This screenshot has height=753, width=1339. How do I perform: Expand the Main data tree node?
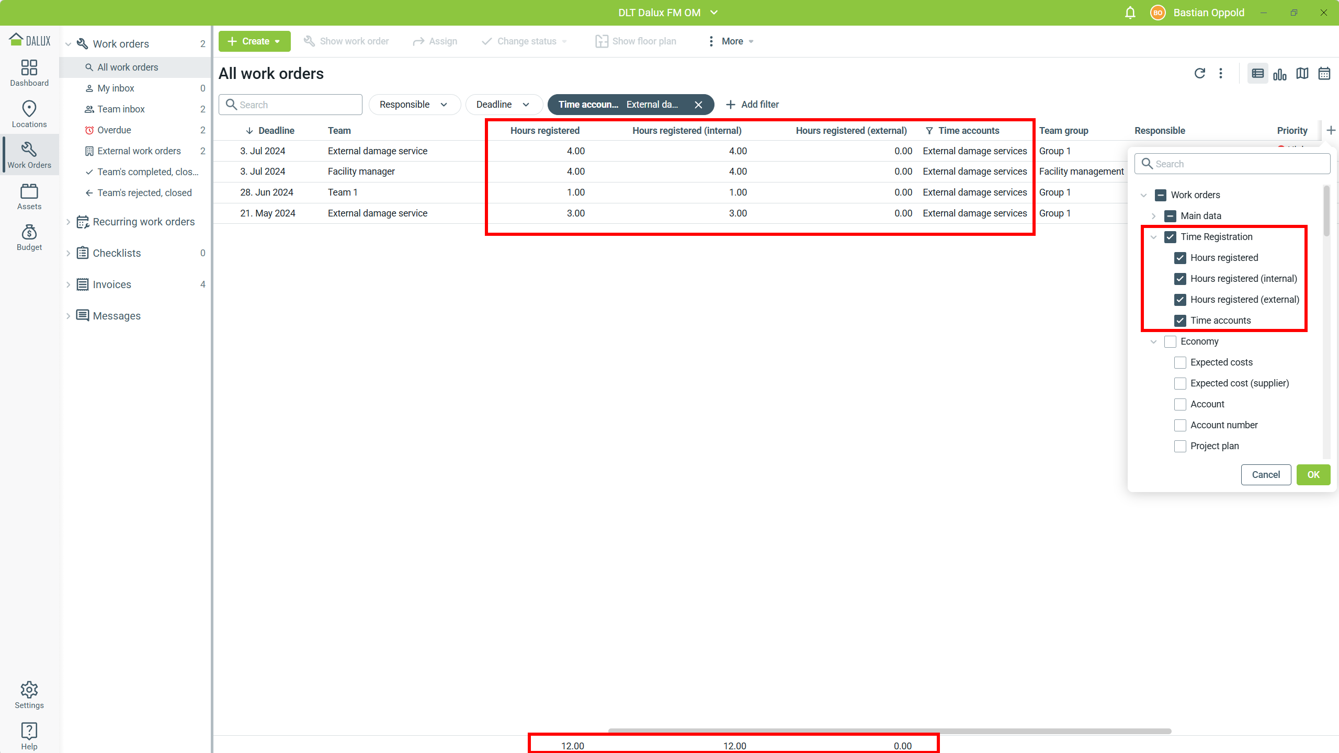point(1153,216)
